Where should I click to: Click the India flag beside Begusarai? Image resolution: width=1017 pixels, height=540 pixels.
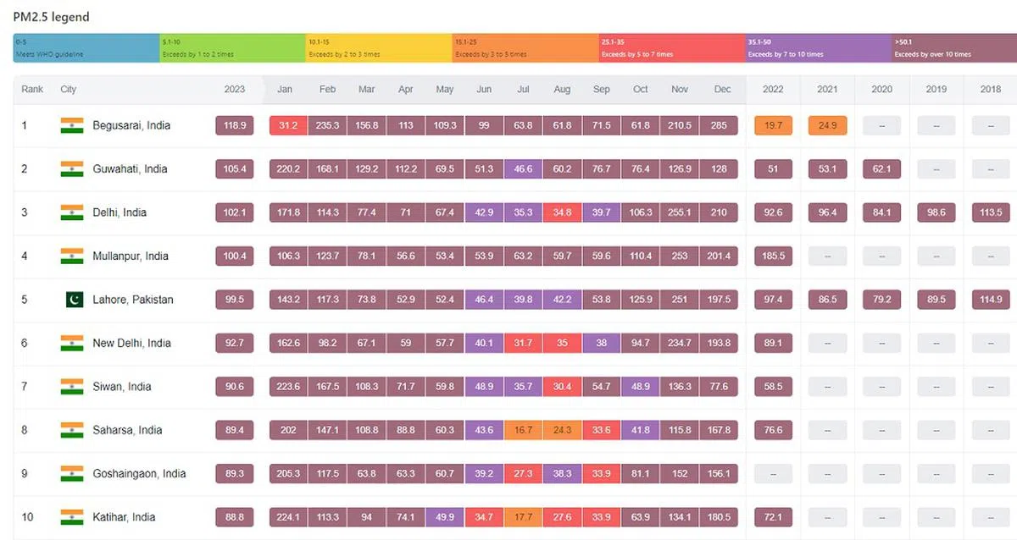point(72,125)
